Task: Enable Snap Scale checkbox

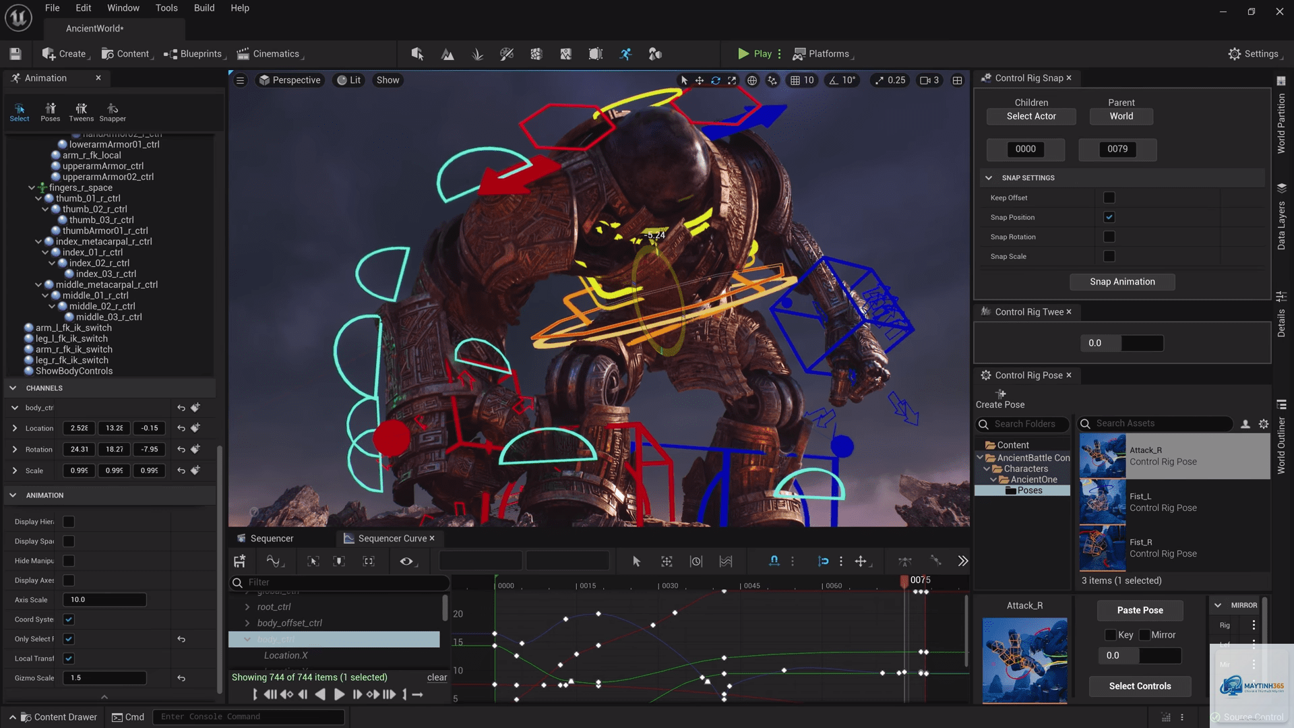Action: pos(1109,256)
